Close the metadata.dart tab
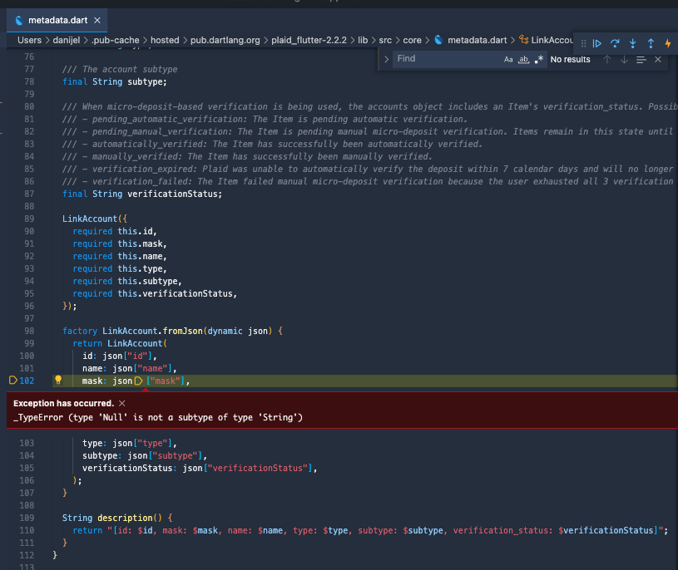The width and height of the screenshot is (678, 570). (x=97, y=20)
